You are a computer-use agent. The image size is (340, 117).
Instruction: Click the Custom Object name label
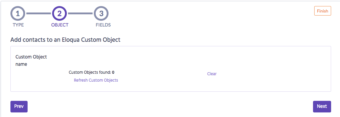31,61
